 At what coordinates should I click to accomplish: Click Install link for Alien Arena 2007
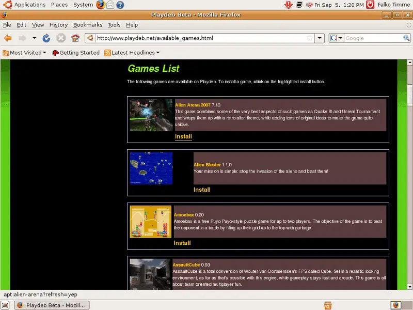(183, 136)
